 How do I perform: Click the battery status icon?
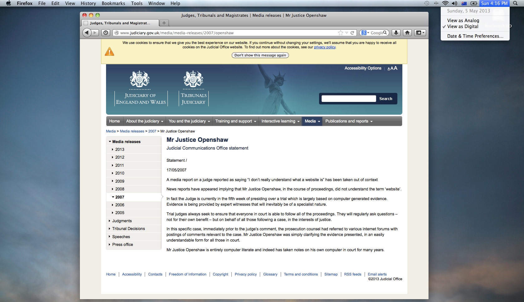pyautogui.click(x=474, y=3)
